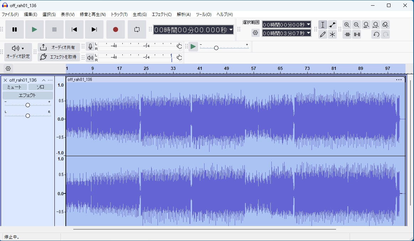Click the オーディオ共有 button

pos(59,47)
